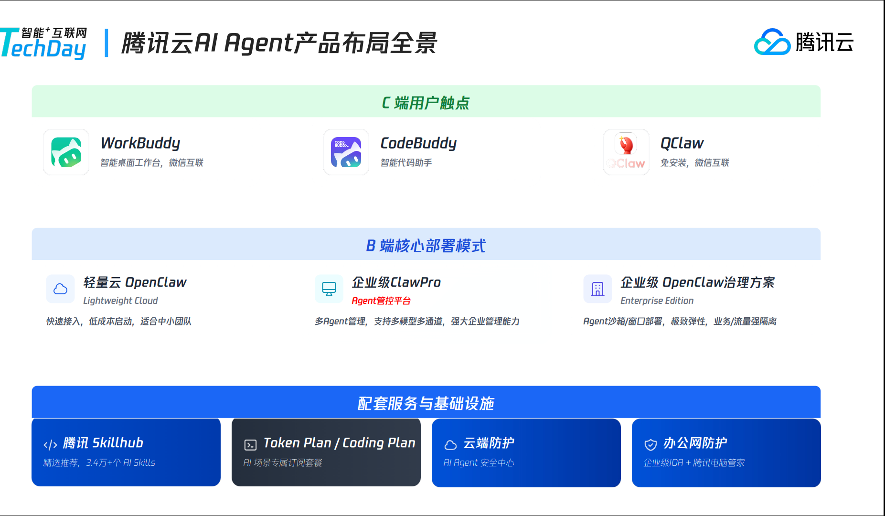This screenshot has width=885, height=516.
Task: Open the Token Plan / Coding Plan card title
Action: 340,443
